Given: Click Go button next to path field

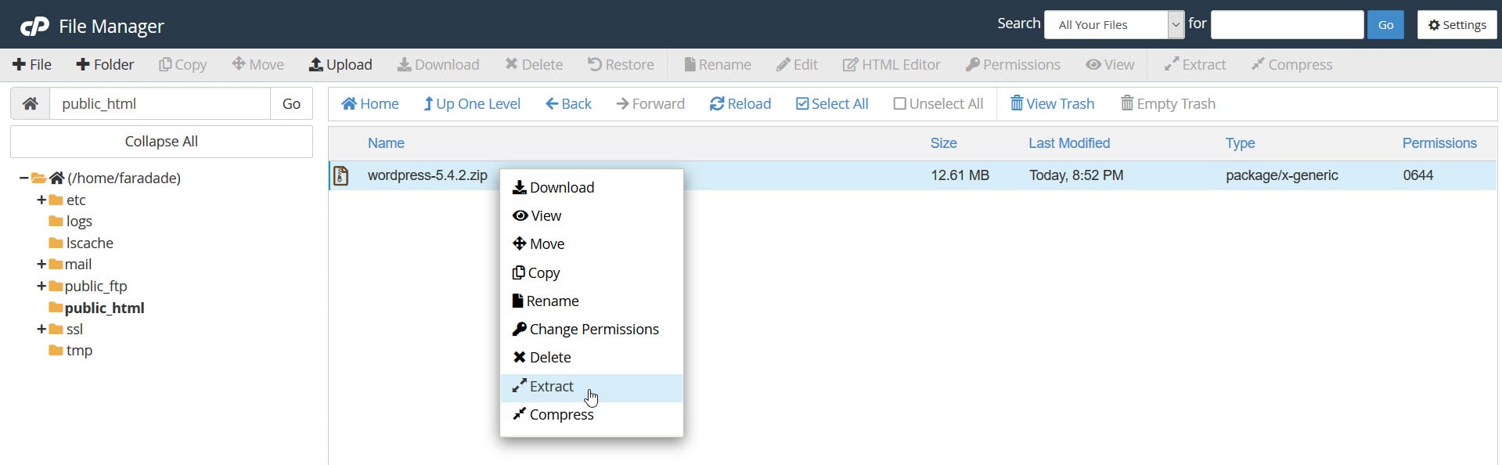Looking at the screenshot, I should [291, 103].
